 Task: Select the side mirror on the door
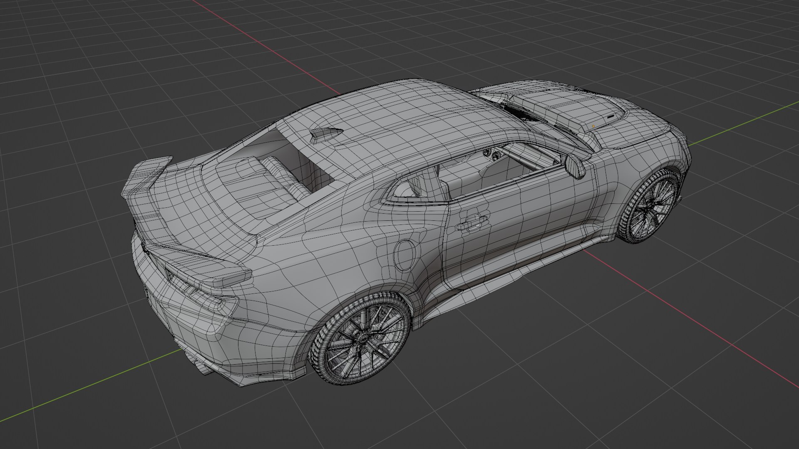(576, 166)
